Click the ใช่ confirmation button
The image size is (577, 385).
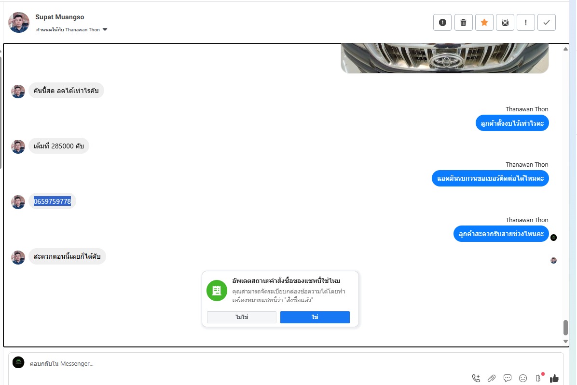(315, 317)
